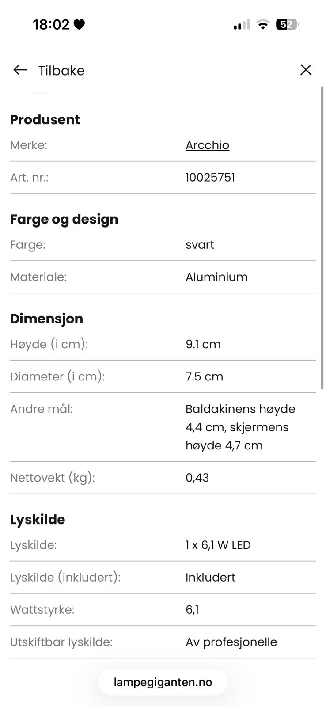Screen dimensions: 326x707
Task: Tap the 18:02 clock in status bar
Action: coord(51,24)
